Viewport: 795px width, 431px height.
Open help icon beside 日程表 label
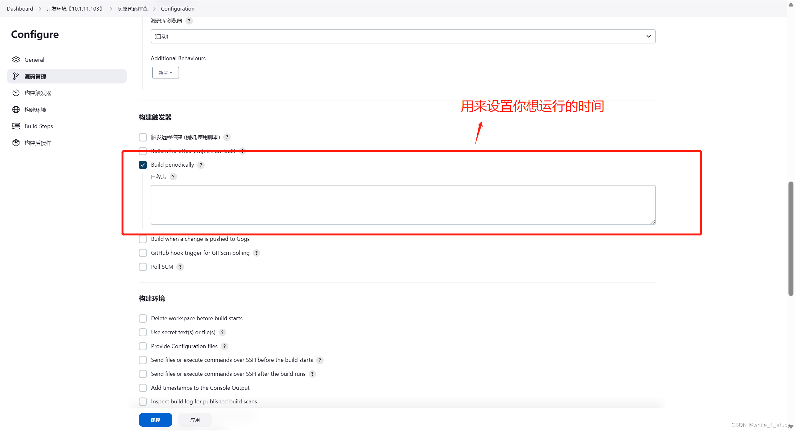click(173, 177)
